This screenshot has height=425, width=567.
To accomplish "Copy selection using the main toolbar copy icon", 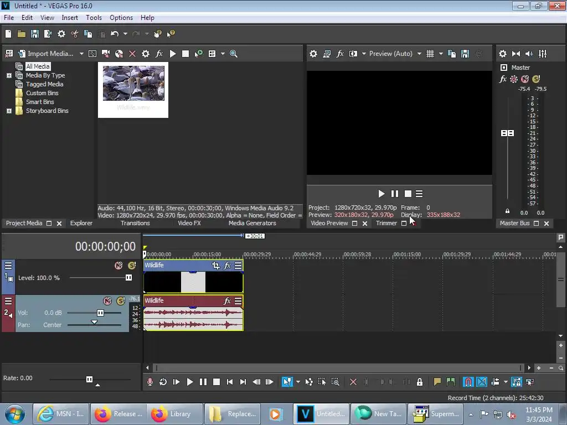I will click(88, 34).
